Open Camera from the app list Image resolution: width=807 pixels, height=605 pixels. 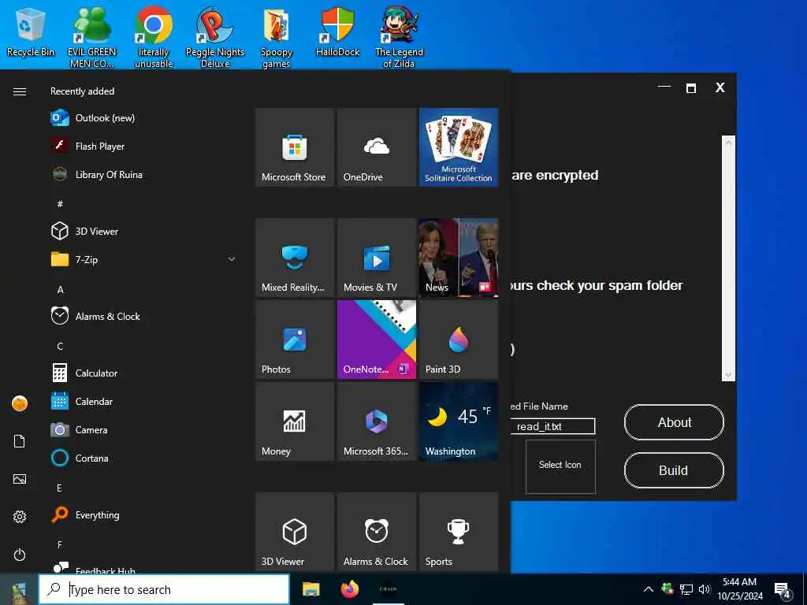tap(144, 429)
